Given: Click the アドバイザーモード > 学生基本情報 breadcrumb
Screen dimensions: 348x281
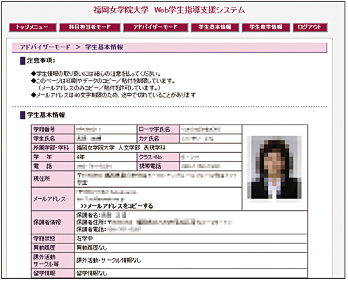Looking at the screenshot, I should (72, 47).
